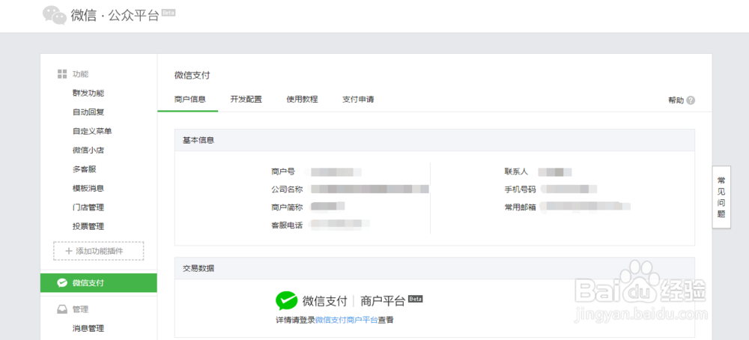The height and width of the screenshot is (340, 749).
Task: Click the green WeChat Pay logo in 交易数据
Action: tap(287, 301)
